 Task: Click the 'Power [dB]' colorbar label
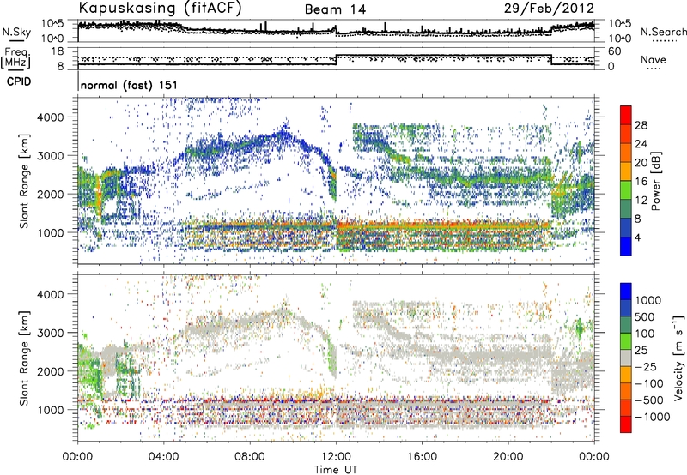click(655, 181)
